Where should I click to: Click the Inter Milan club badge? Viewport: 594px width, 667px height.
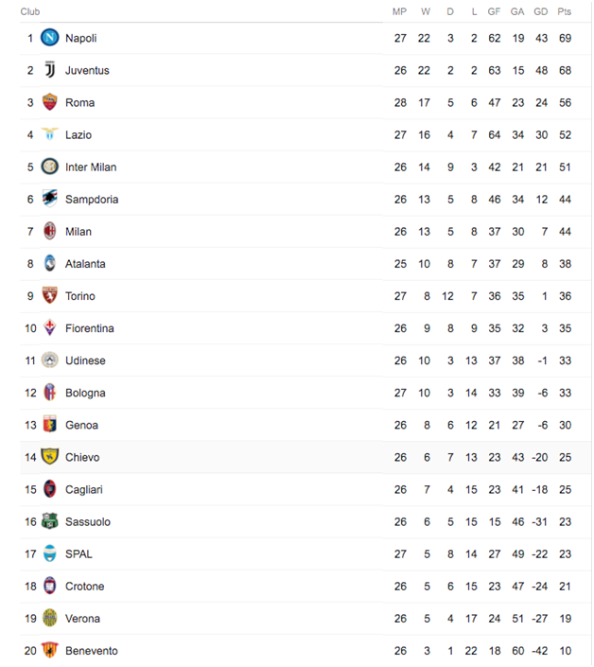(50, 167)
